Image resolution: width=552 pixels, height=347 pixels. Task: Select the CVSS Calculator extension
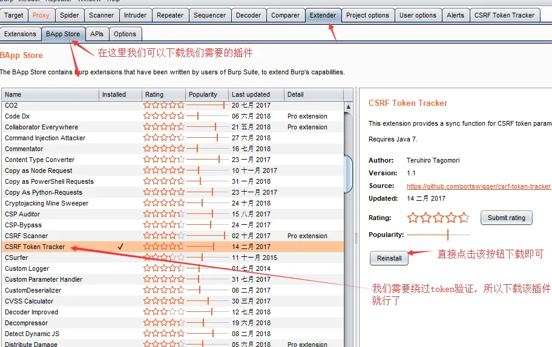coord(172,301)
